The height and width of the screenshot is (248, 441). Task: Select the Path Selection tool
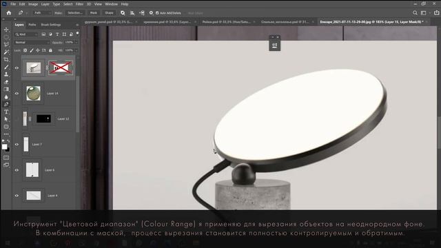6,119
